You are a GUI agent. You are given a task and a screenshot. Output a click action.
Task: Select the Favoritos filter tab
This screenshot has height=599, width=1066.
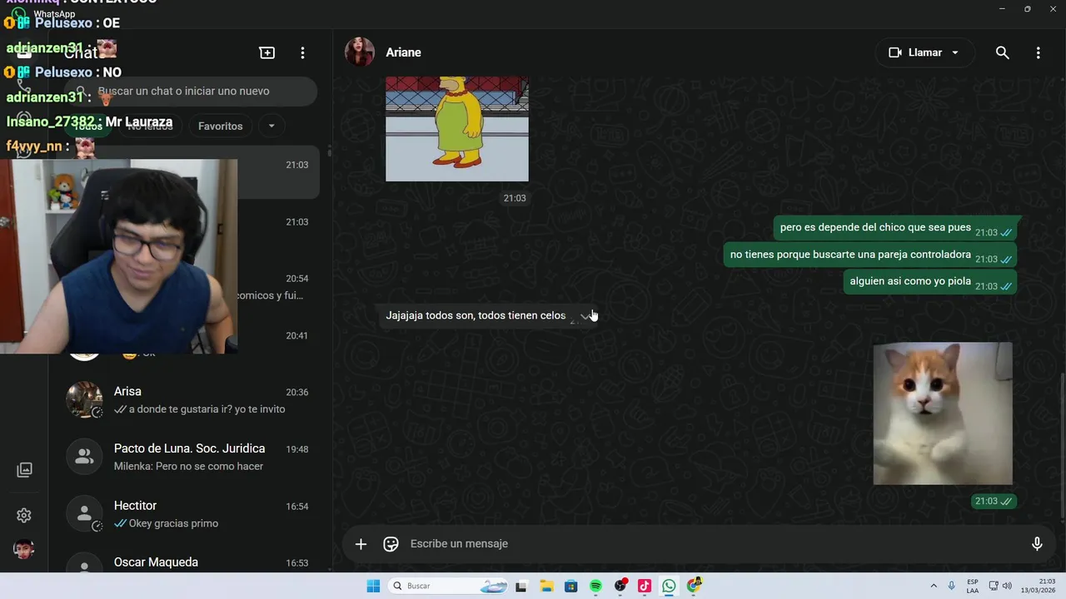[220, 126]
